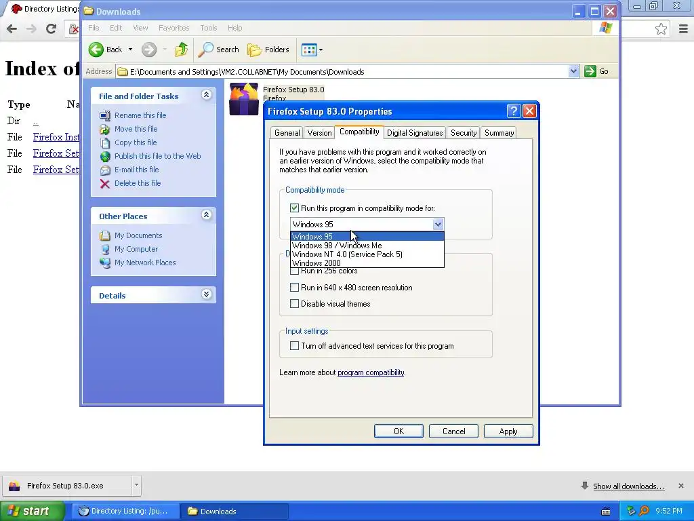Choose Windows 98 / Windows Me option

point(367,246)
